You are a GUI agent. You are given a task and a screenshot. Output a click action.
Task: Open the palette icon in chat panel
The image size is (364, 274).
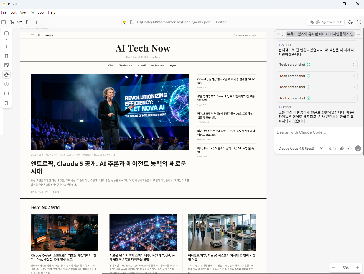[x=350, y=148]
